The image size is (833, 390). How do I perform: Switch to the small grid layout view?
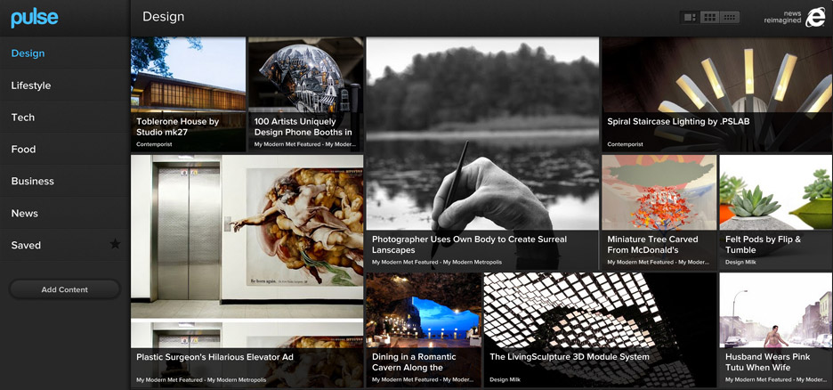pos(730,17)
